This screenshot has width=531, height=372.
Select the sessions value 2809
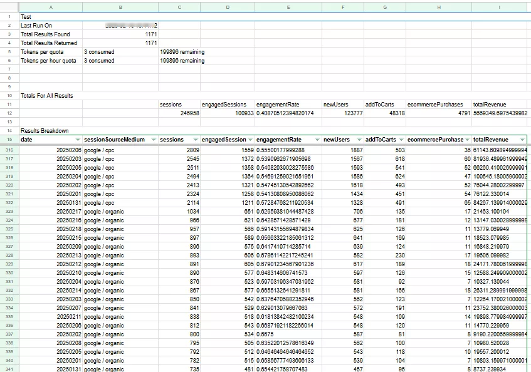pos(179,150)
